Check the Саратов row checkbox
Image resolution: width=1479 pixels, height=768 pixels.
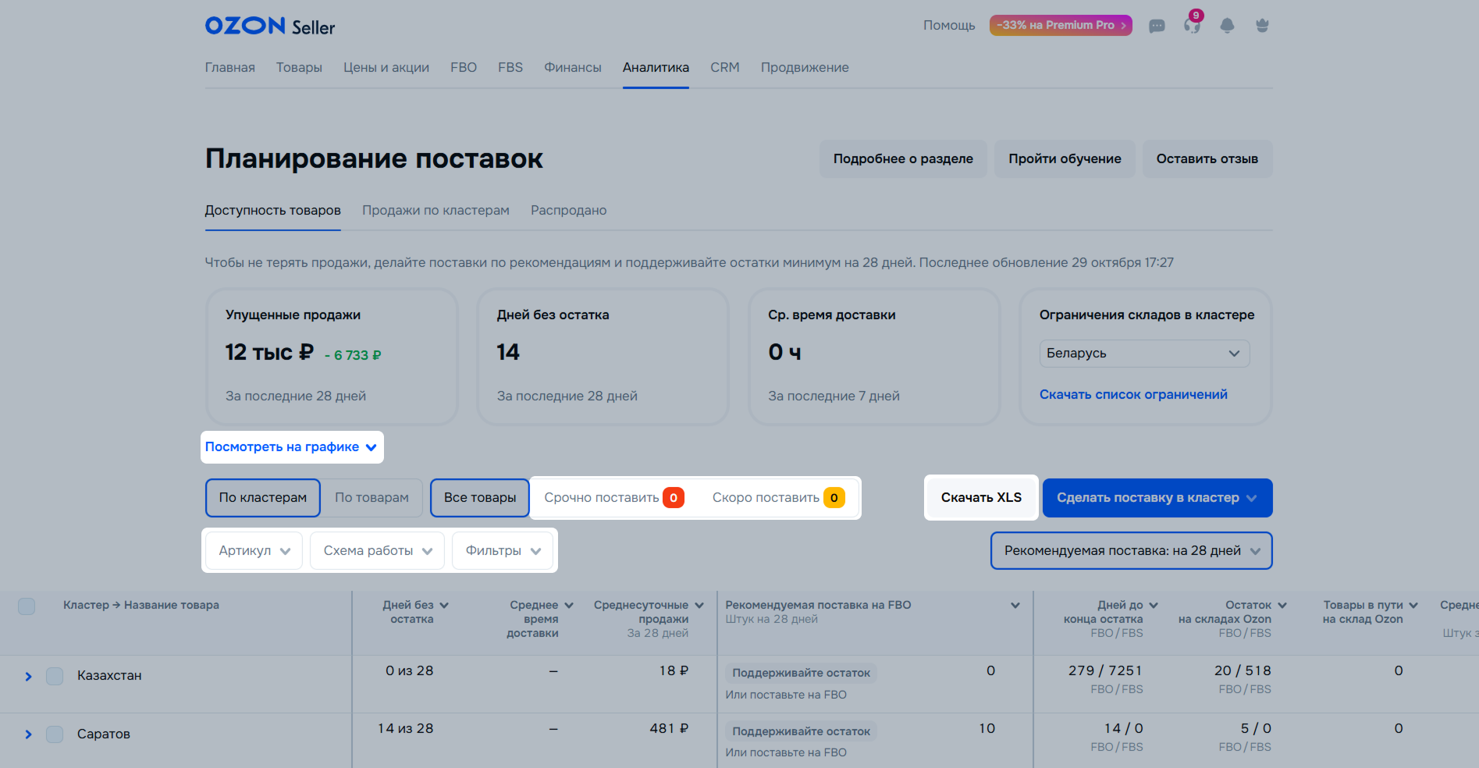click(55, 734)
